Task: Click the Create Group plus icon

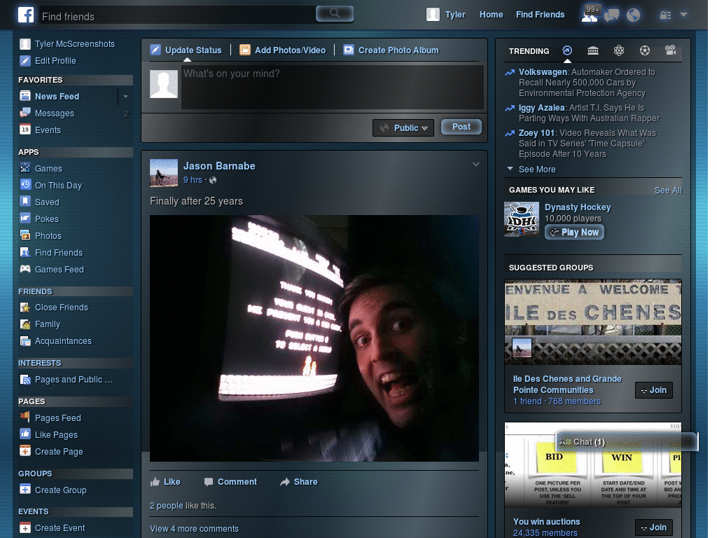Action: [25, 490]
